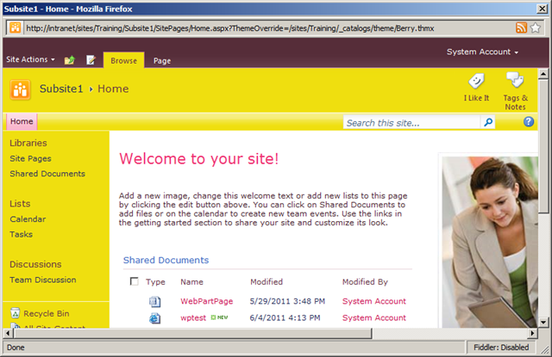Image resolution: width=552 pixels, height=357 pixels.
Task: Open the System Account dropdown menu
Action: click(x=482, y=52)
